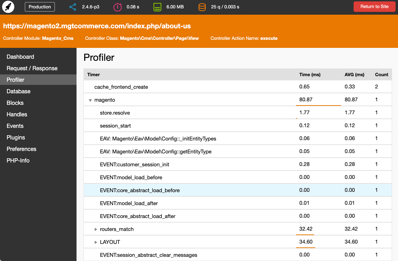The width and height of the screenshot is (398, 261).
Task: Click the Time (ms) column header
Action: [x=310, y=74]
